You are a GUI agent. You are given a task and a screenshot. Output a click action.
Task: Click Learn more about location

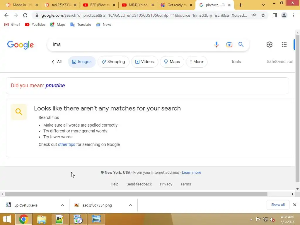click(x=191, y=172)
